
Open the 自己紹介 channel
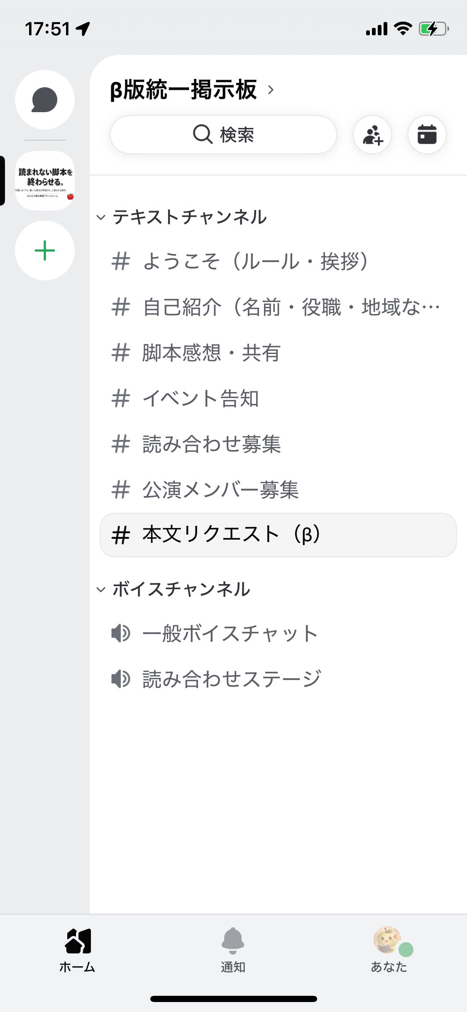(x=291, y=307)
